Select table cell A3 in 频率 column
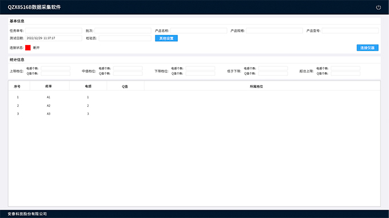The image size is (389, 218). coord(49,114)
